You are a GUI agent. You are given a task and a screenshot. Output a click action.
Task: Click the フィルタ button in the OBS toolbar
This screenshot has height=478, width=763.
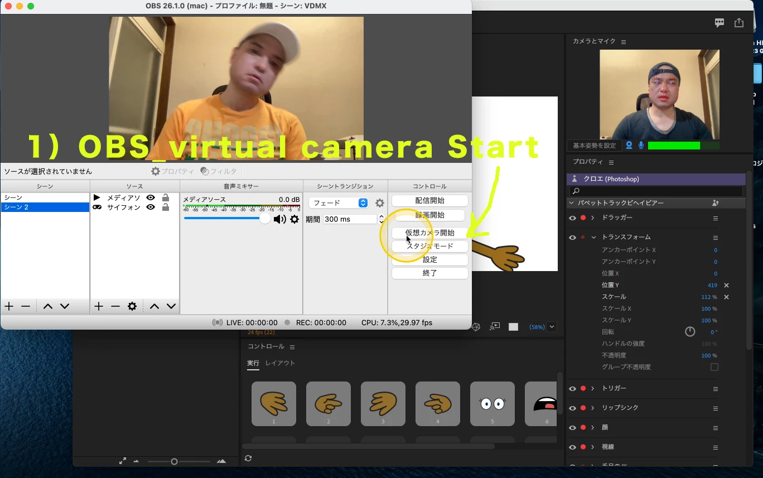click(x=219, y=171)
